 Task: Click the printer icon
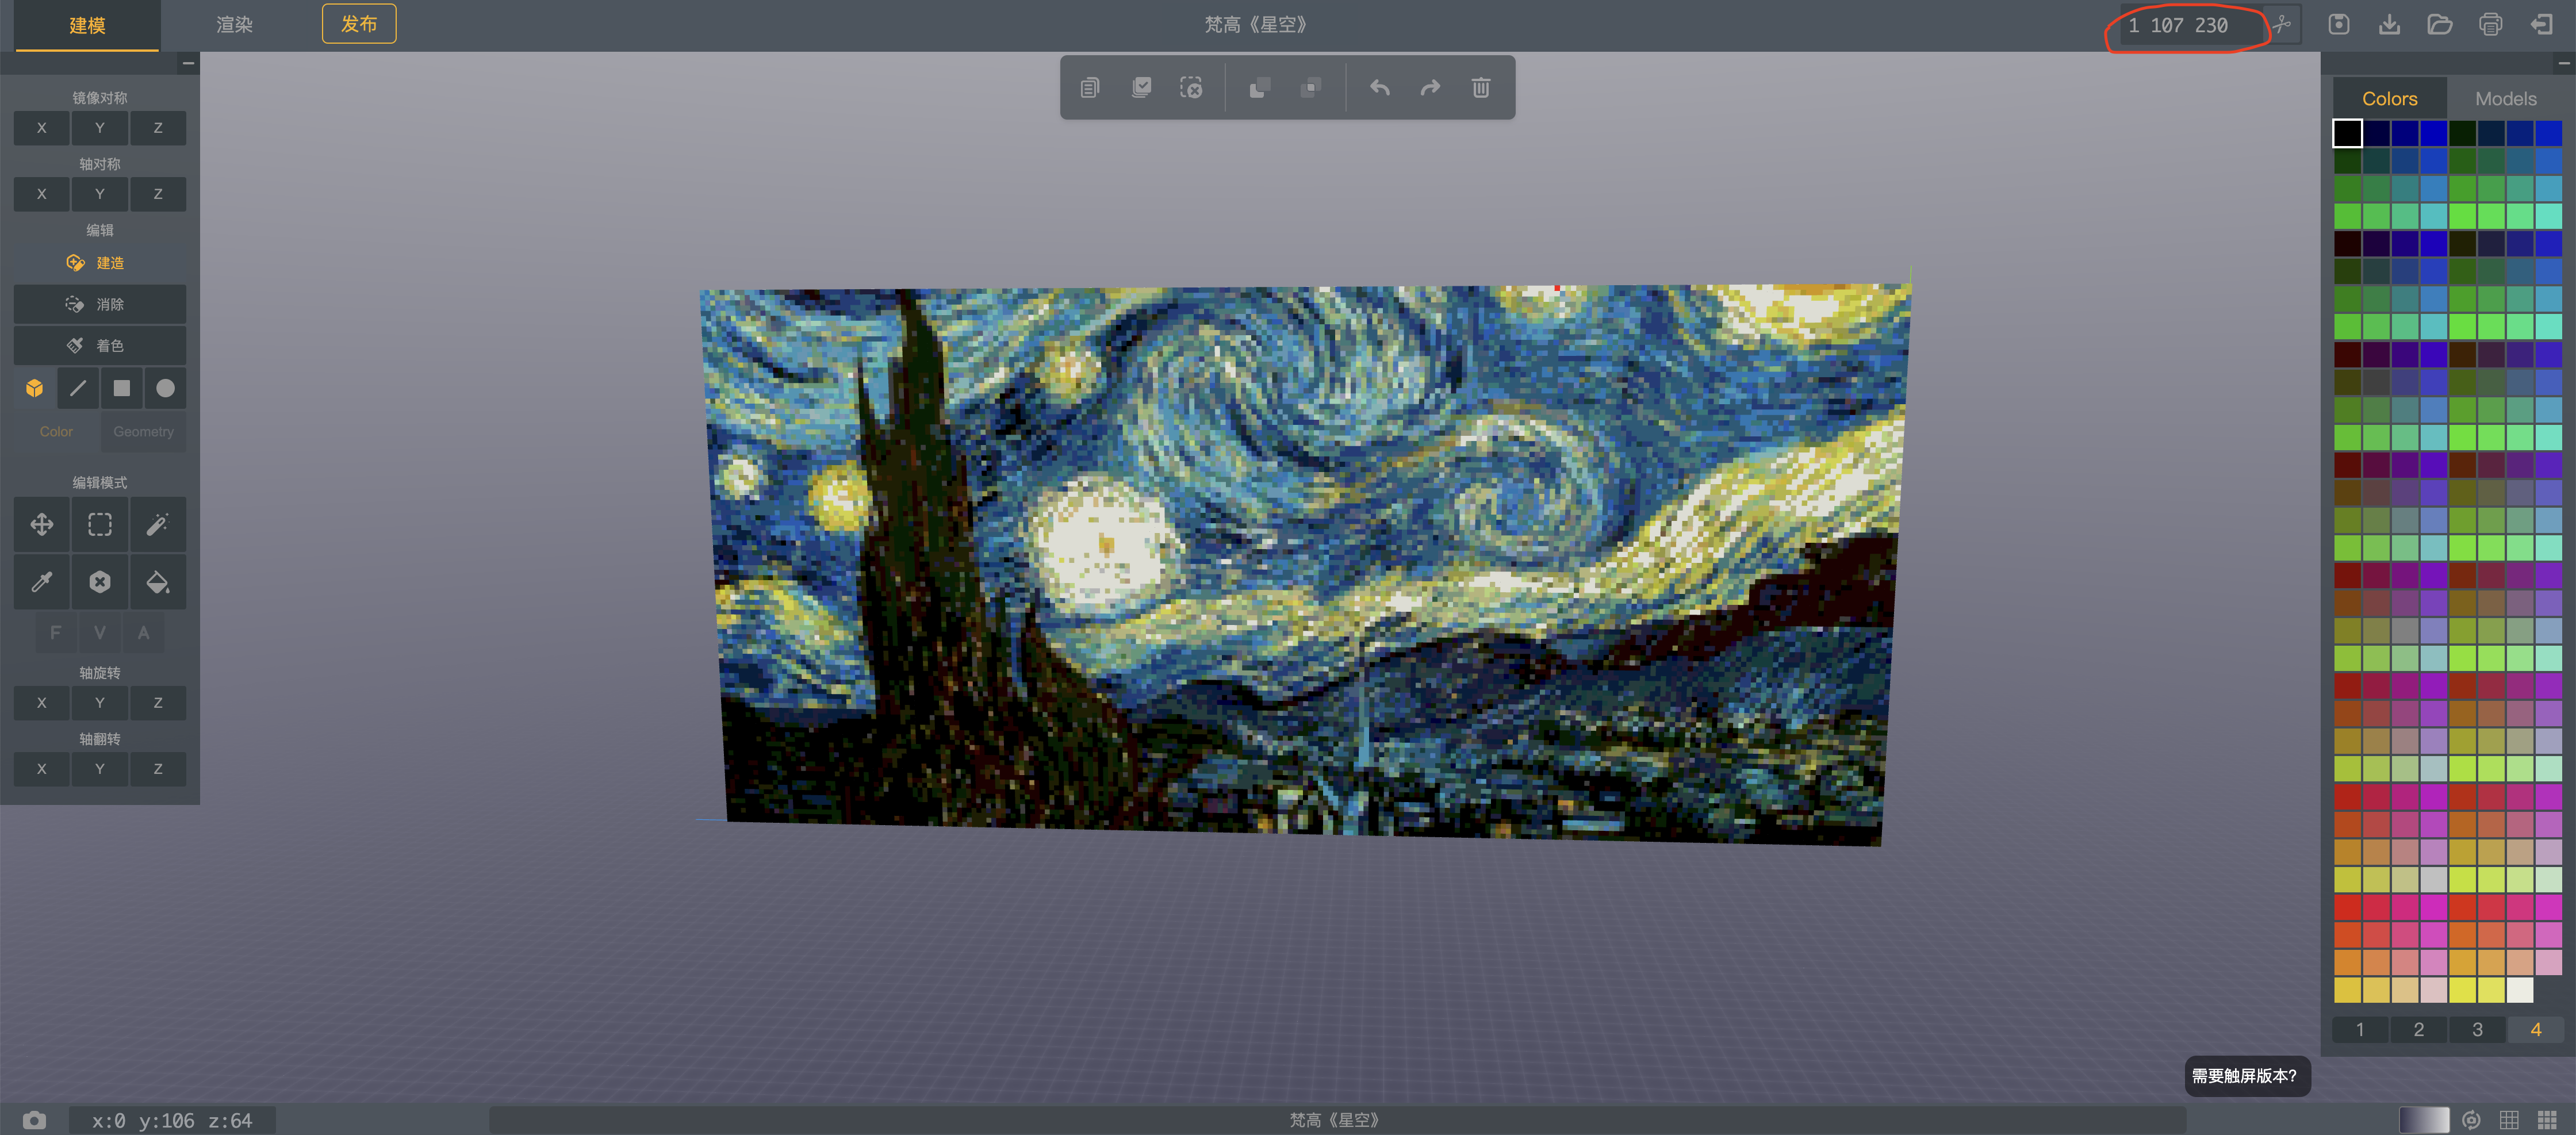pyautogui.click(x=2491, y=25)
